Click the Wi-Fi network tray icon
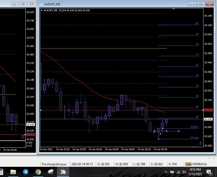 [x=178, y=172]
